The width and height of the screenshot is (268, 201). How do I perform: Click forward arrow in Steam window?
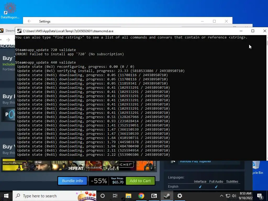click(8, 40)
